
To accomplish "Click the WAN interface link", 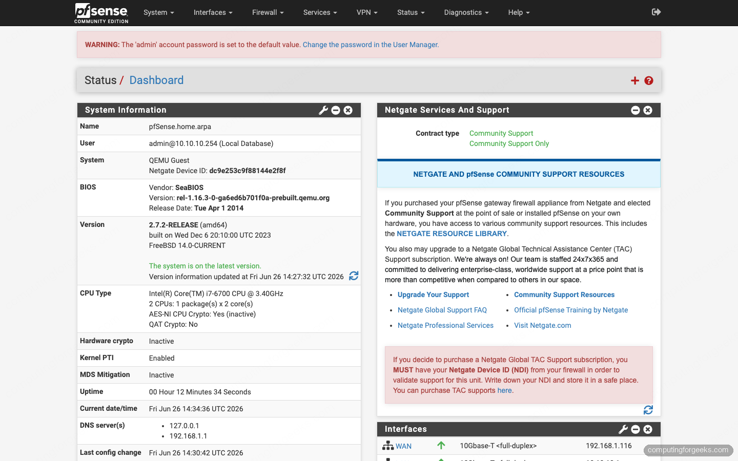I will [403, 446].
